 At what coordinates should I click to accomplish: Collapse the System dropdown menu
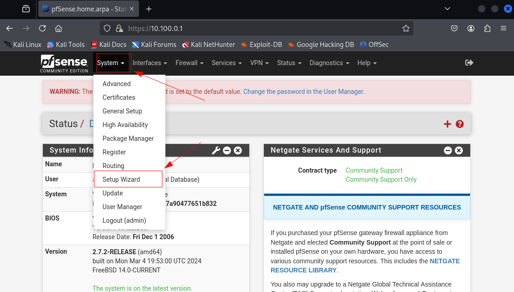110,63
